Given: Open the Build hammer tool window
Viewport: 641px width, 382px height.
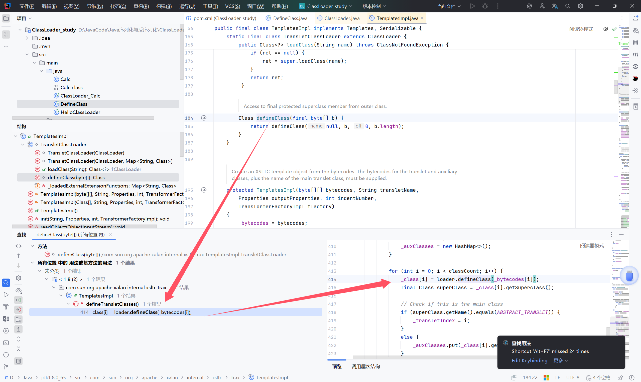Looking at the screenshot, I should click(x=6, y=306).
